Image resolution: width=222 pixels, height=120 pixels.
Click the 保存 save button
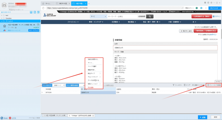[x=216, y=117]
